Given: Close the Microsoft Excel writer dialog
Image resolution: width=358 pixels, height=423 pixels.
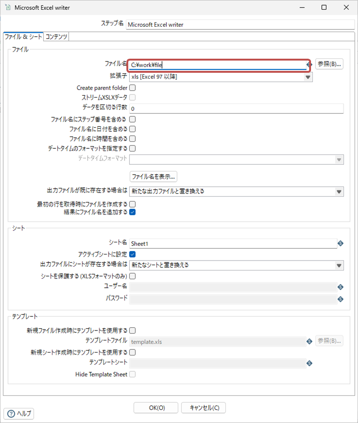Looking at the screenshot, I should tap(346, 8).
